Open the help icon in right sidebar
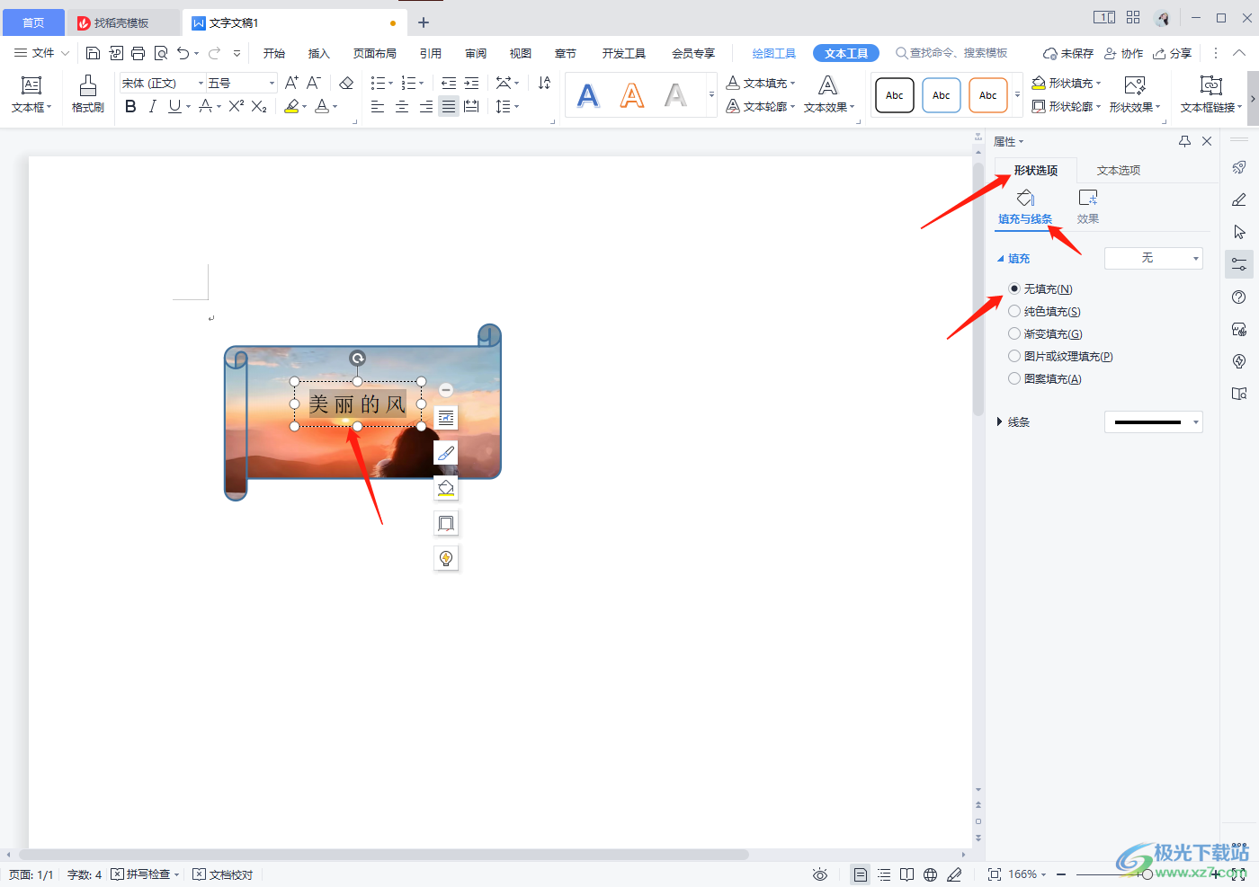Image resolution: width=1259 pixels, height=887 pixels. tap(1239, 297)
